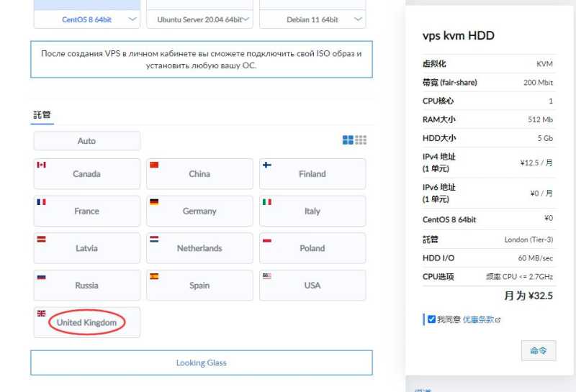The width and height of the screenshot is (576, 392).
Task: Click the Russia flag icon
Action: (x=41, y=276)
